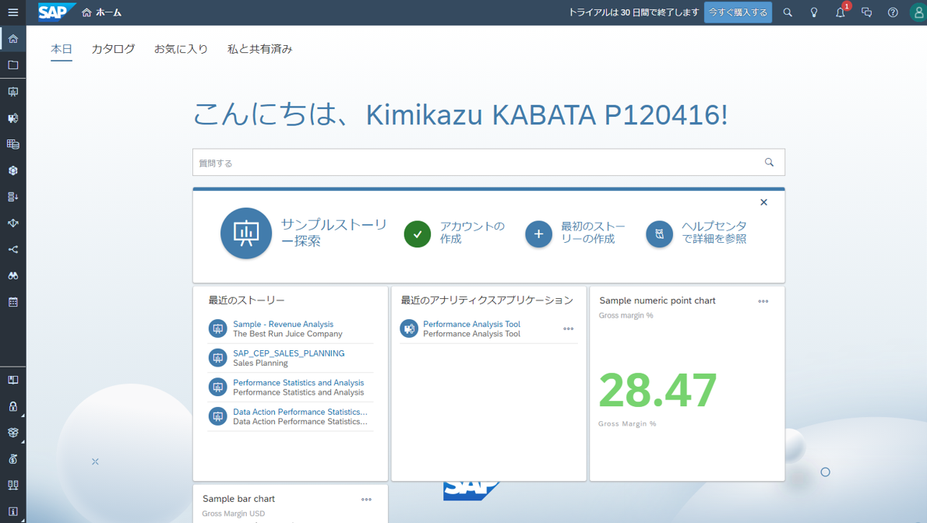
Task: Click the サンプルストーリー探索 label
Action: point(334,232)
